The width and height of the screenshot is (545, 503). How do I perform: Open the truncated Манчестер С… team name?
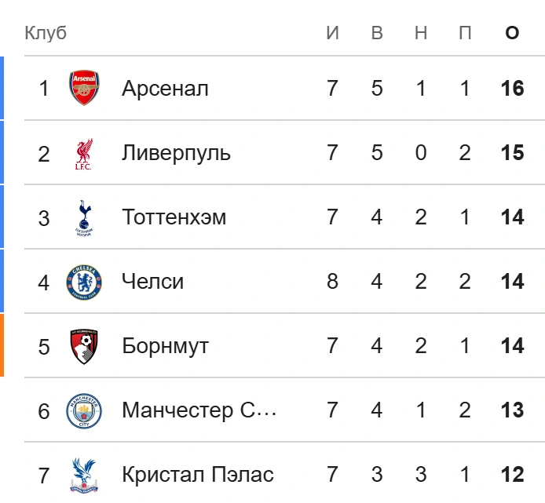[199, 410]
